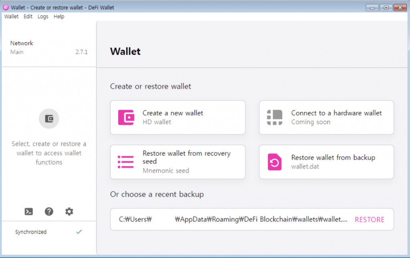
Task: Click RESTORE next to the recent backup path
Action: (369, 219)
